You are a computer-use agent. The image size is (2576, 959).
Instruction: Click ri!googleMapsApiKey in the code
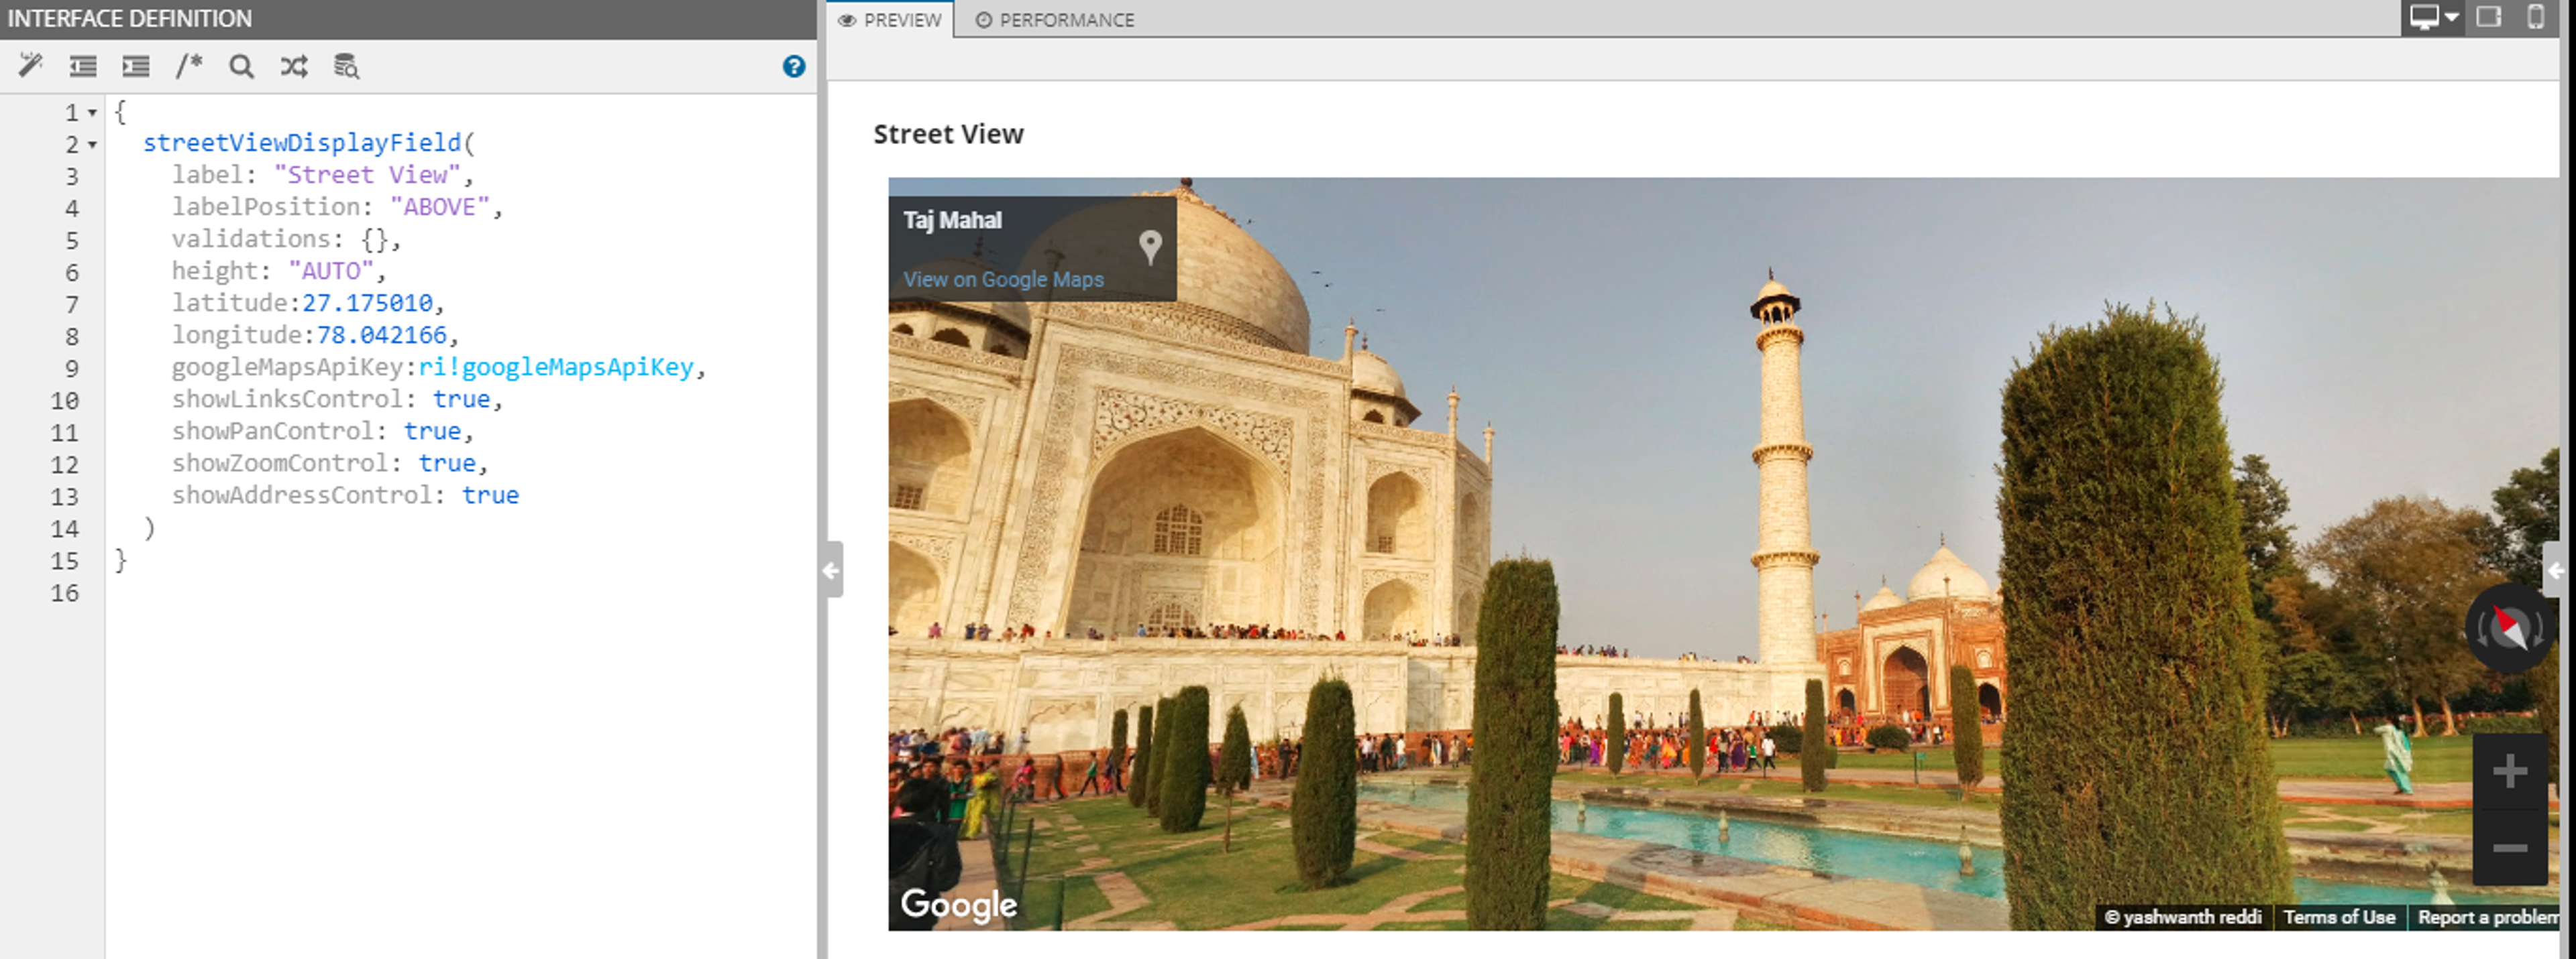(556, 367)
